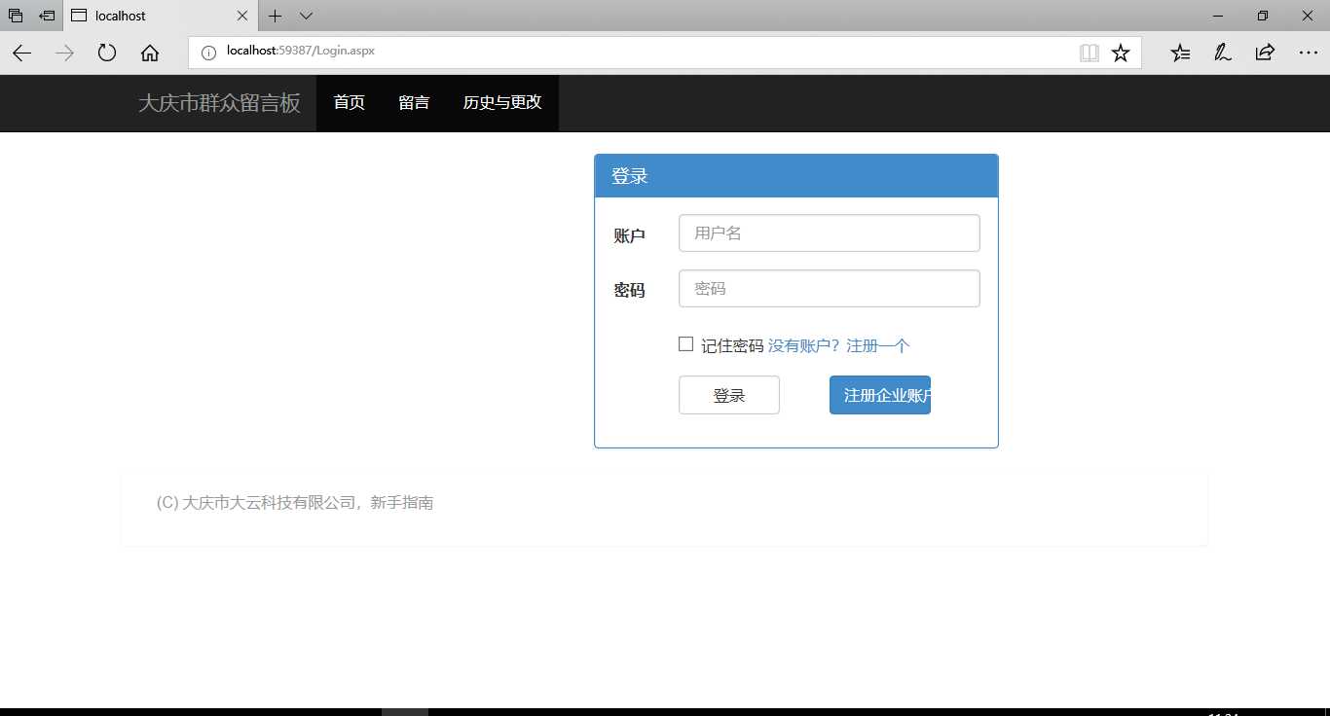Restore down the browser window
Image resolution: width=1330 pixels, height=716 pixels.
click(x=1263, y=16)
